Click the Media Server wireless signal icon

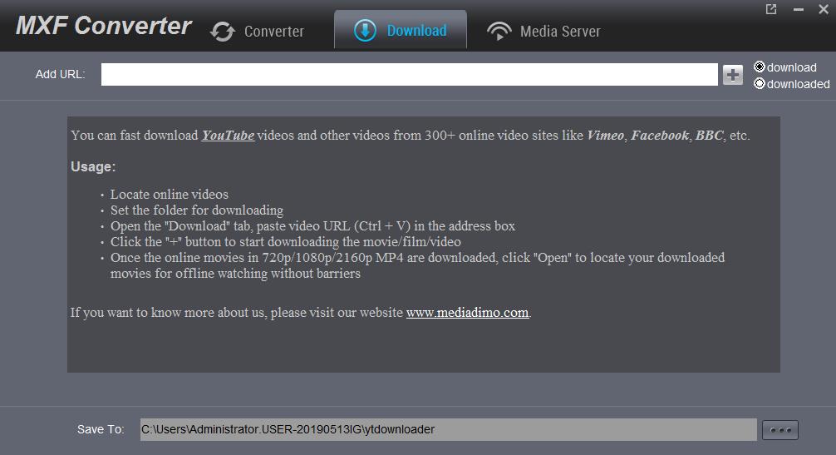499,32
